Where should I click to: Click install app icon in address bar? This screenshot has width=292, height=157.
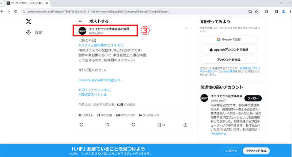coord(250,12)
